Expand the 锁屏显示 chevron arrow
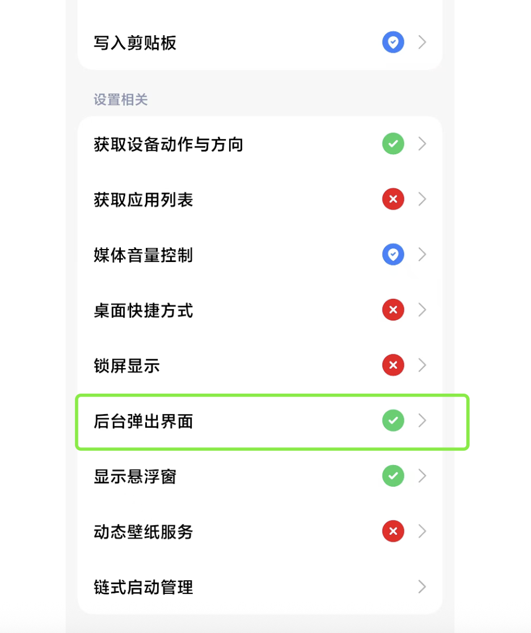 coord(422,365)
